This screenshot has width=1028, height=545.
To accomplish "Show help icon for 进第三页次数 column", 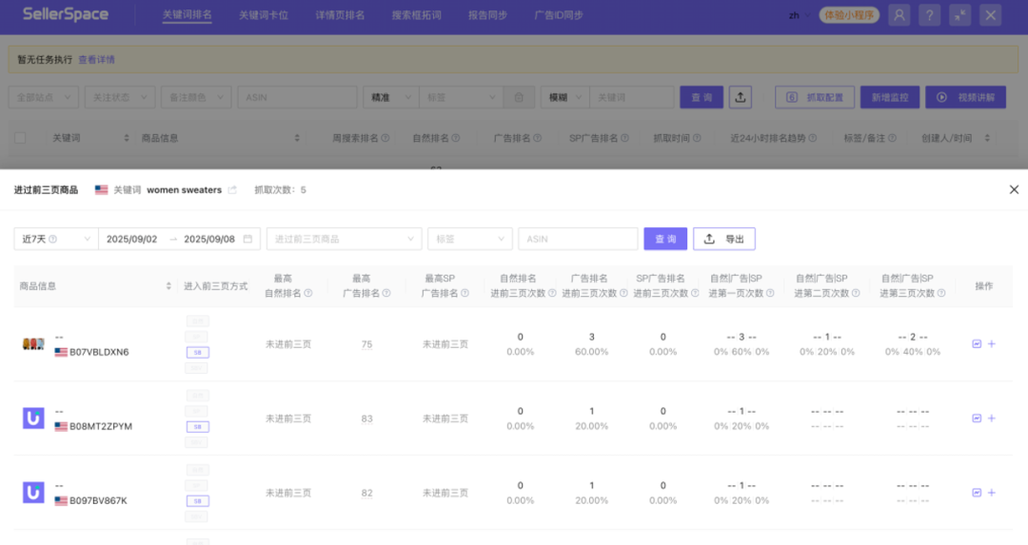I will (941, 294).
